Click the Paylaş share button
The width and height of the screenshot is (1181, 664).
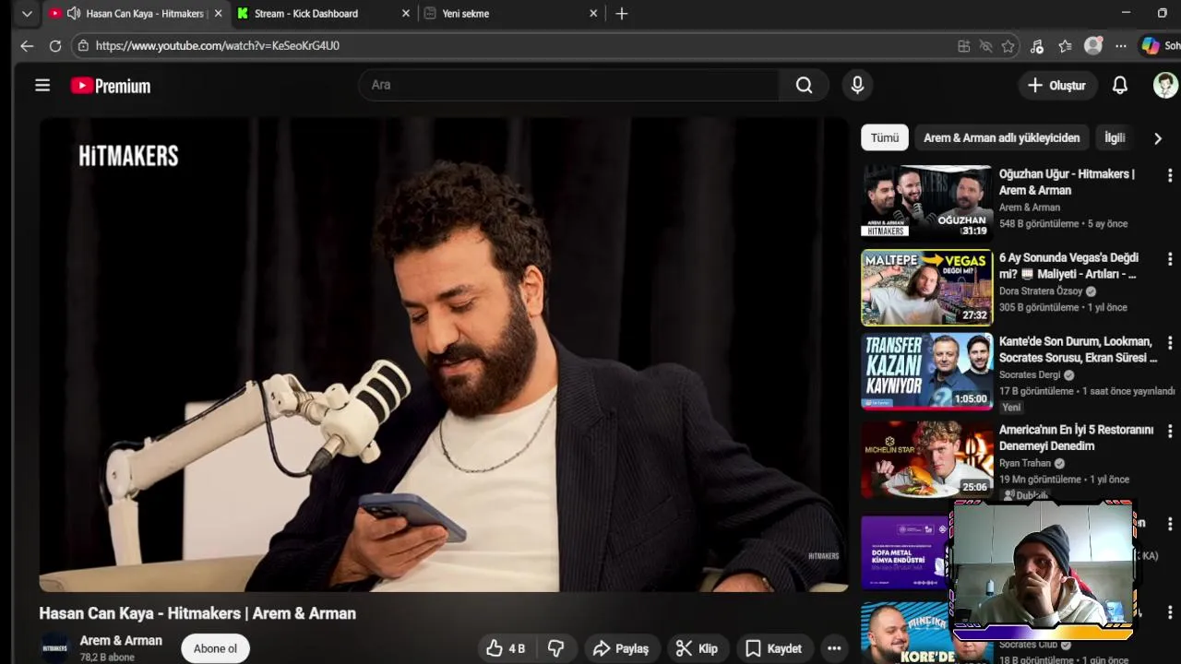621,648
